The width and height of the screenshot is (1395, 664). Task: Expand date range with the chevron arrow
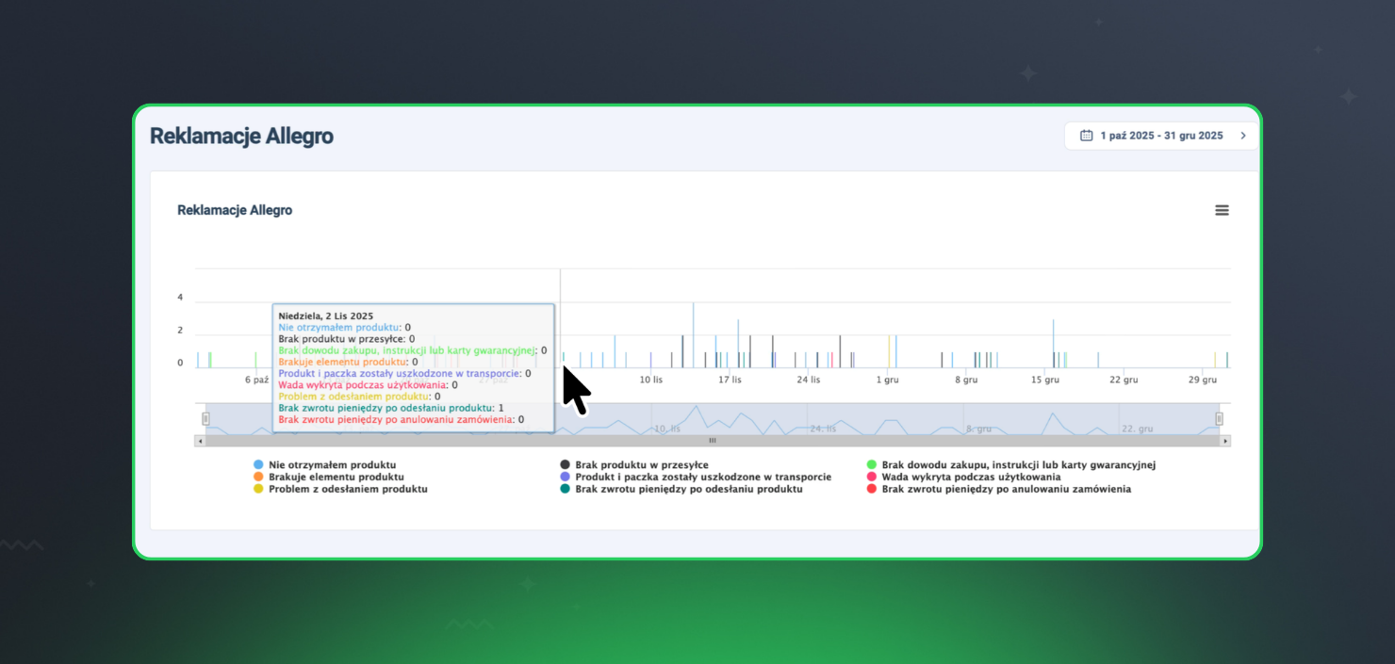pyautogui.click(x=1243, y=136)
